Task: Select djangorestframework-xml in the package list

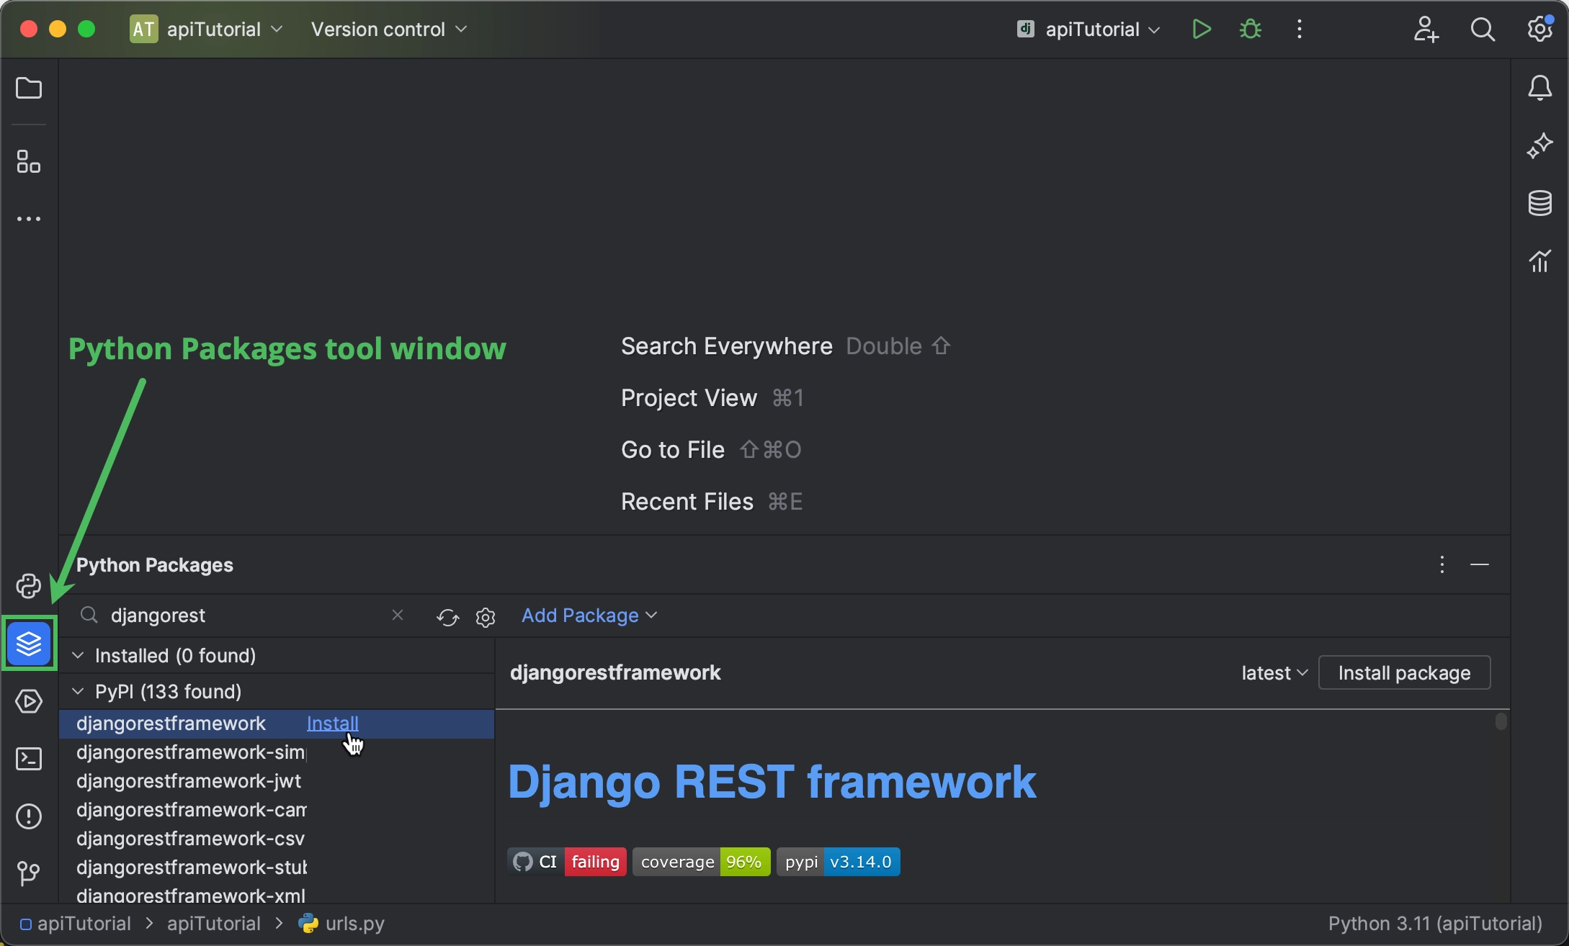Action: pos(277,895)
